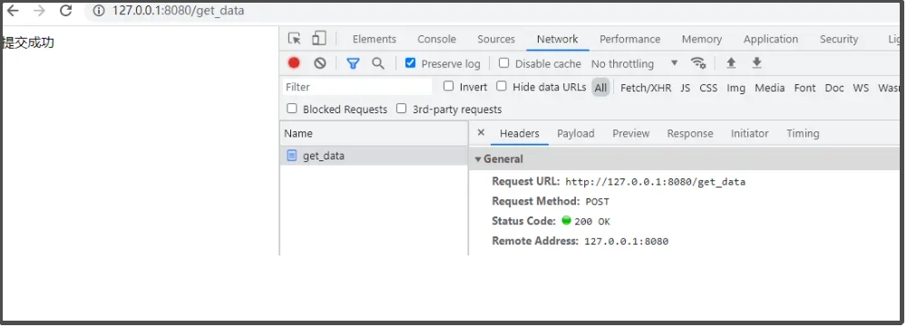The image size is (907, 327).
Task: Select the Fetch/XHR filter button
Action: (646, 88)
